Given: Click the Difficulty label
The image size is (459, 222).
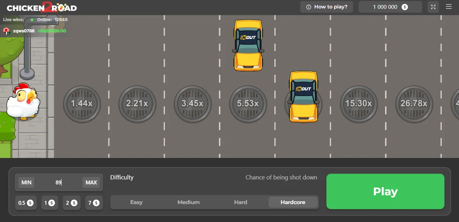Looking at the screenshot, I should [122, 177].
